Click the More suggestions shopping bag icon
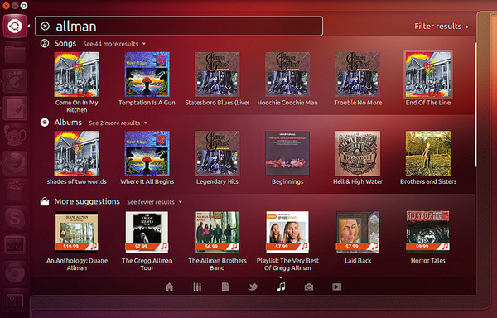497x318 pixels. tap(45, 201)
